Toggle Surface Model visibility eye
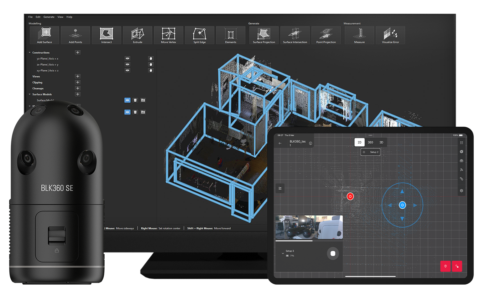The width and height of the screenshot is (480, 294). [127, 100]
